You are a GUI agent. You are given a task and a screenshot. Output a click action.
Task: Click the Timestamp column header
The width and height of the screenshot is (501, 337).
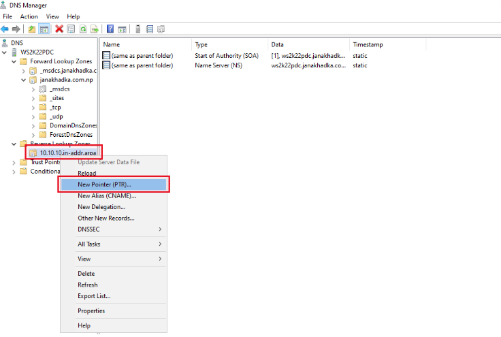coord(368,44)
